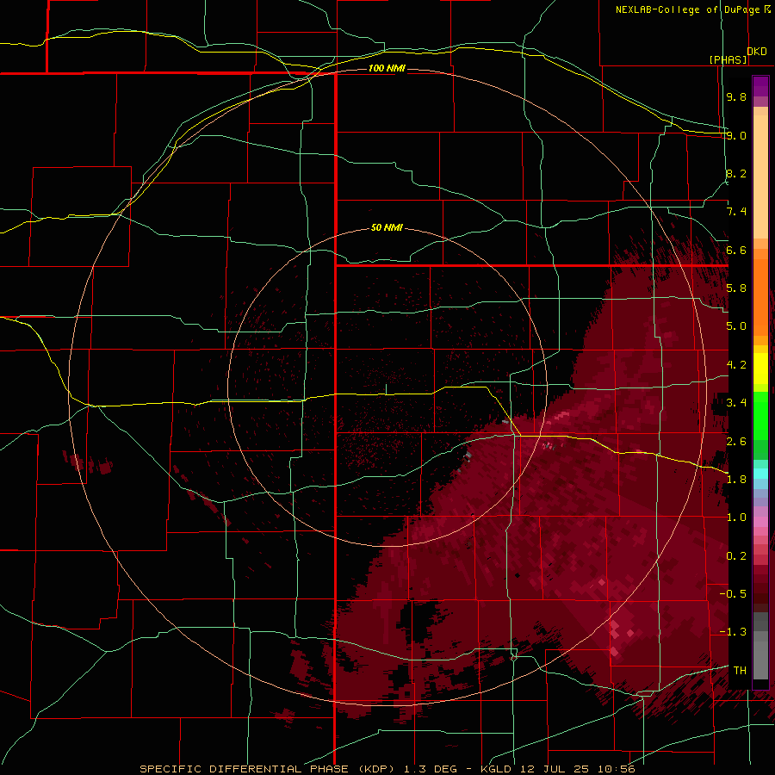Click the 7.4 value on the scale
Viewport: 775px width, 775px height.
[x=736, y=212]
